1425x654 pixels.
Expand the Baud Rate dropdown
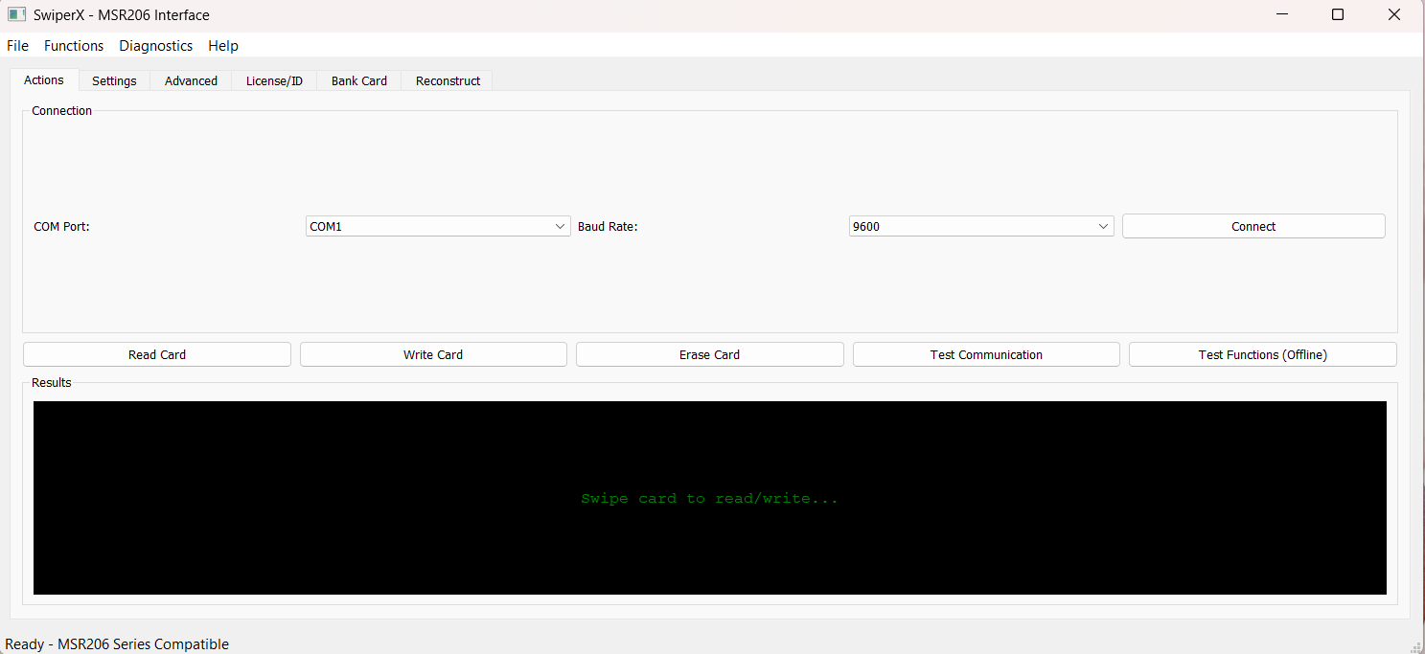point(980,227)
